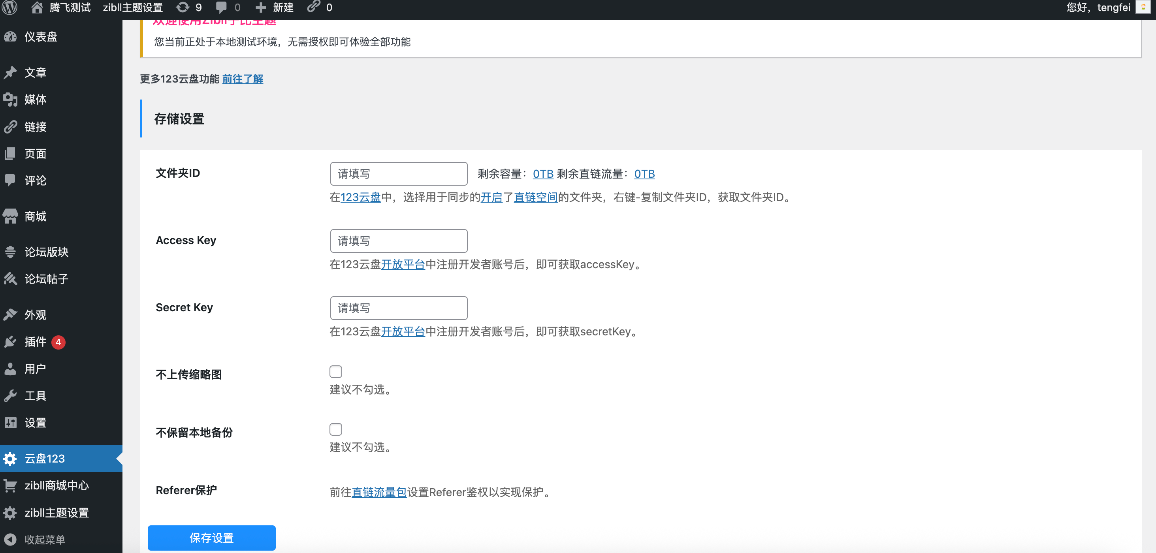Image resolution: width=1156 pixels, height=553 pixels.
Task: Click the 文件夹ID input field
Action: (398, 173)
